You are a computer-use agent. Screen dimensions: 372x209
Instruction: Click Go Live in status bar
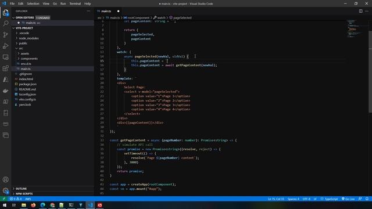(x=348, y=199)
